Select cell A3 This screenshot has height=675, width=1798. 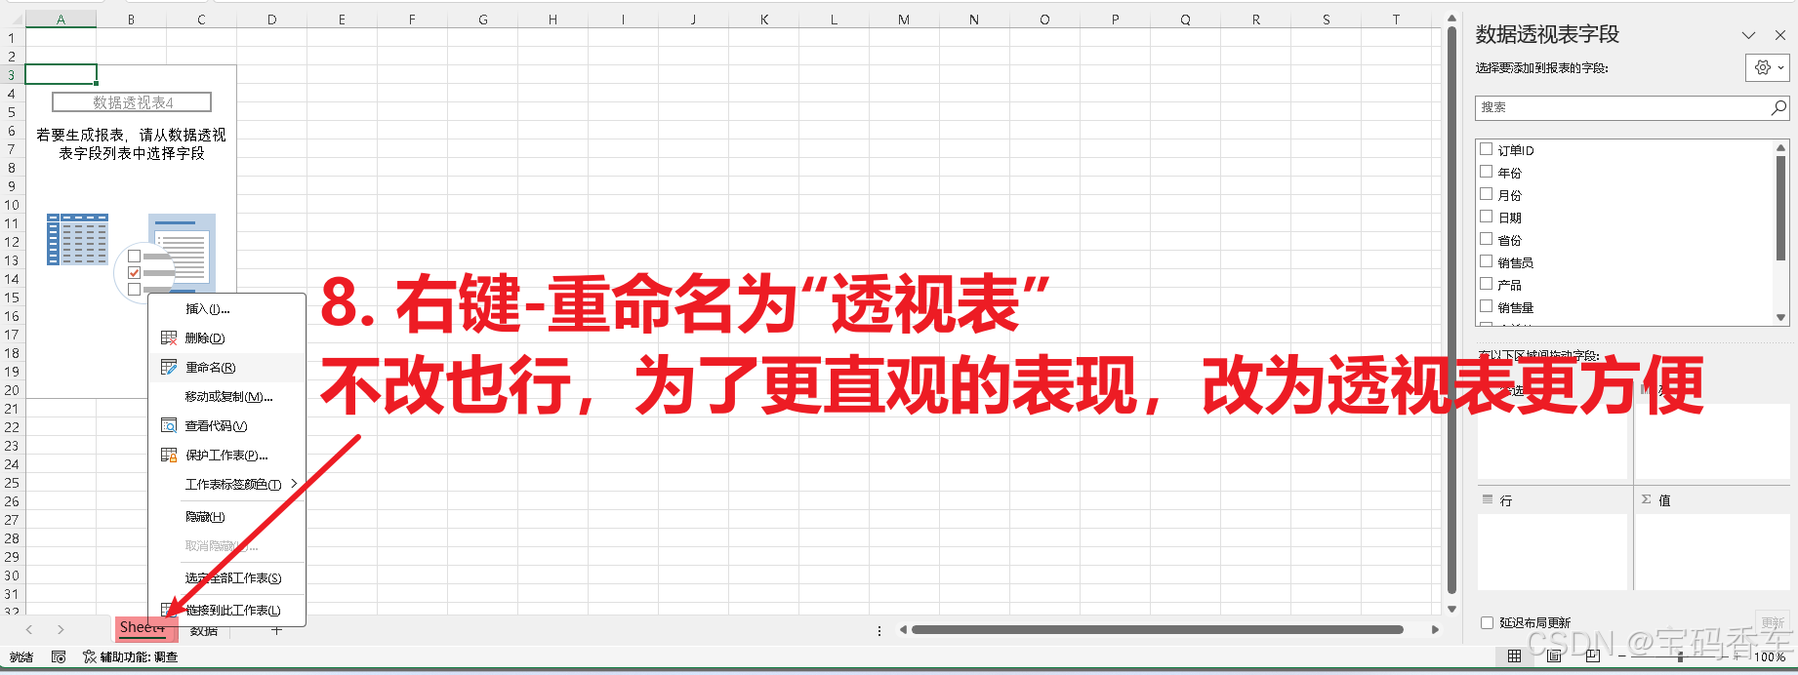61,74
